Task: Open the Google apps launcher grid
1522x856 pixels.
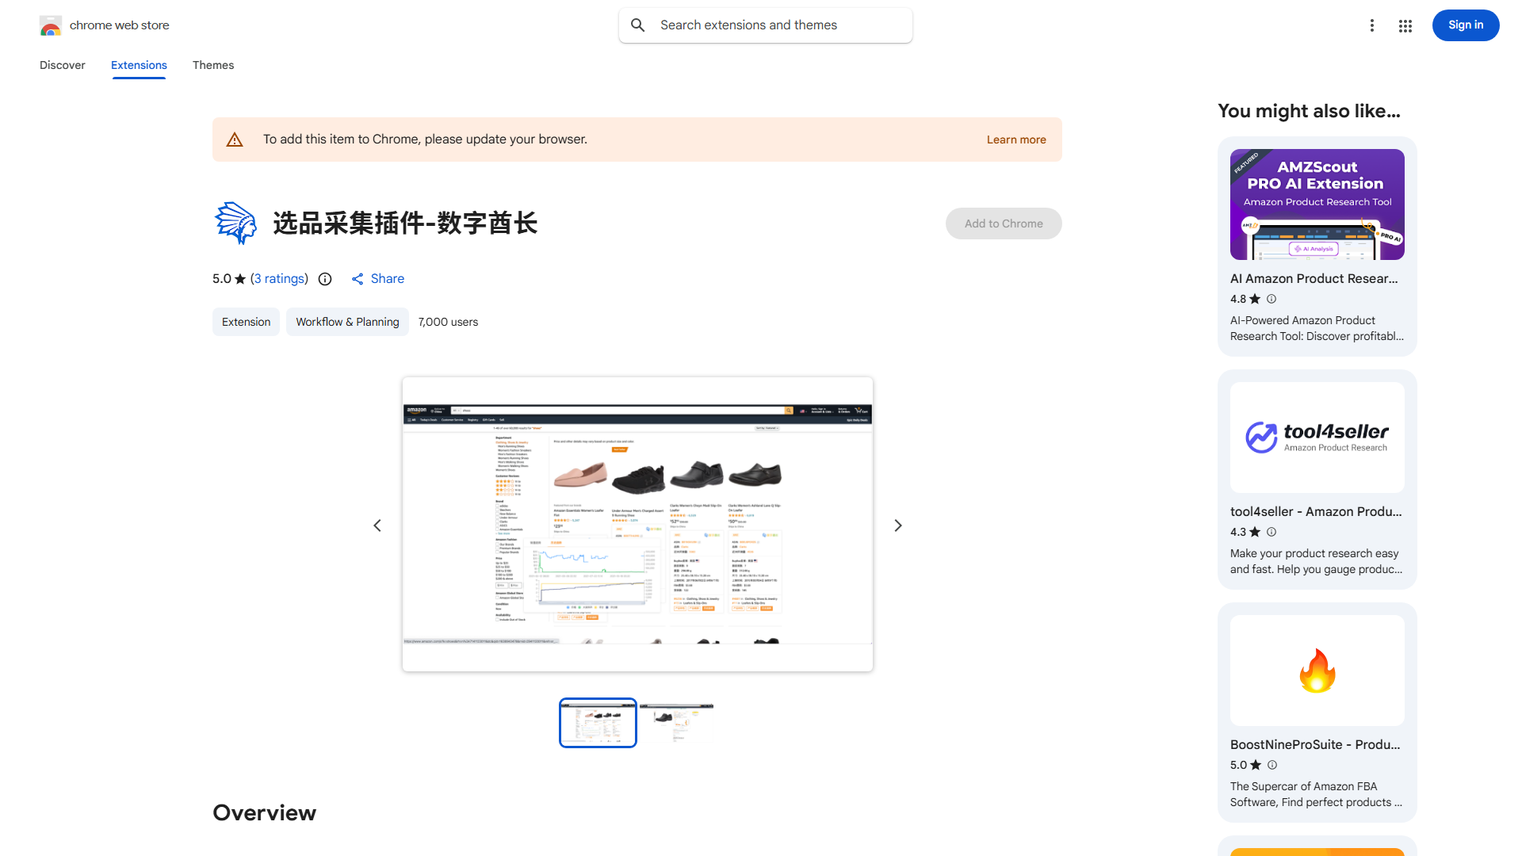Action: pos(1405,25)
